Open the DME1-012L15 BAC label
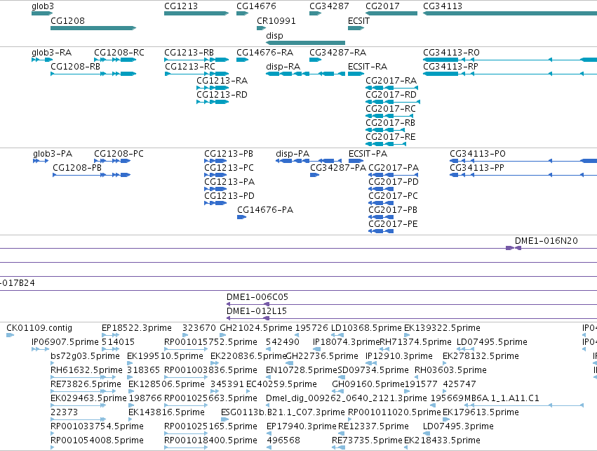The height and width of the screenshot is (451, 597). pyautogui.click(x=257, y=311)
